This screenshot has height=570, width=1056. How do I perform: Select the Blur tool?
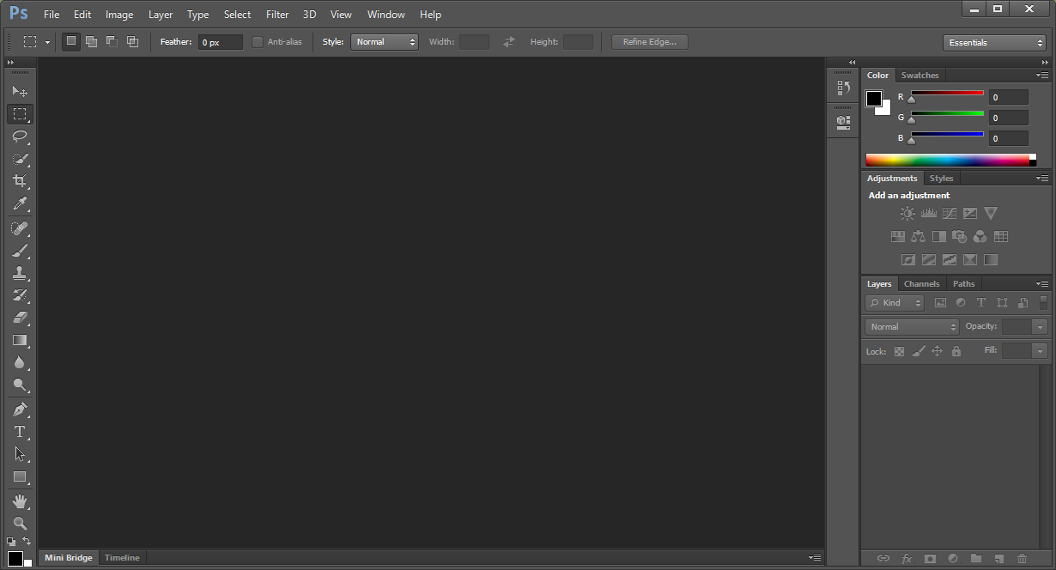(x=20, y=362)
